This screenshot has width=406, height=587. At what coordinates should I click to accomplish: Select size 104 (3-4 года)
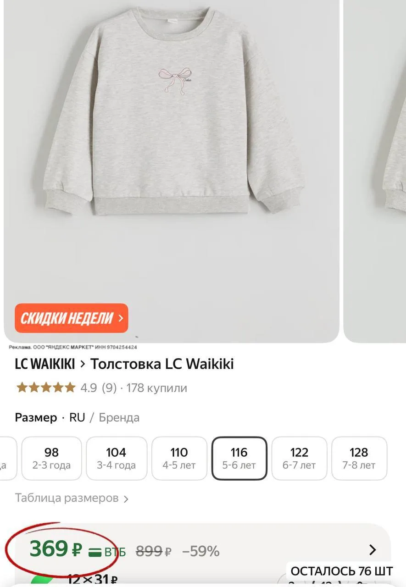117,459
